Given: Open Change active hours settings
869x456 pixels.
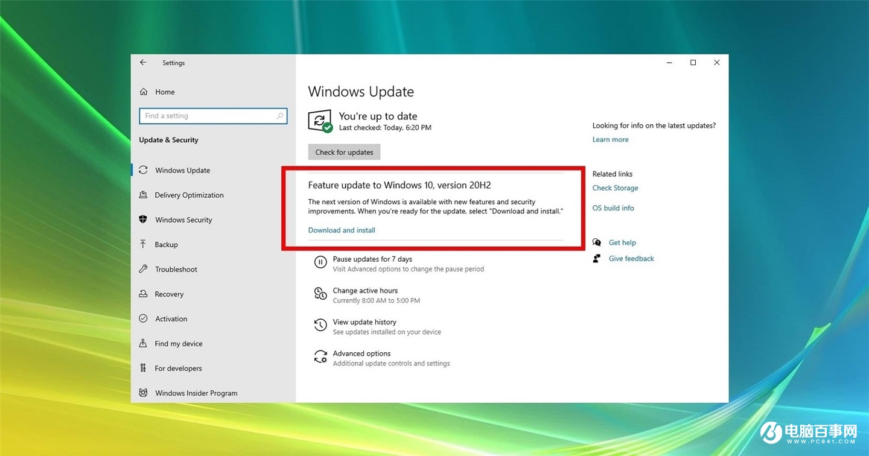Looking at the screenshot, I should point(365,291).
